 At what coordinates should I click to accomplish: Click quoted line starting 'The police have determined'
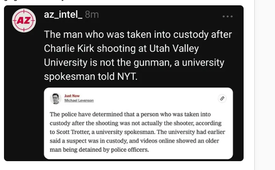130,114
